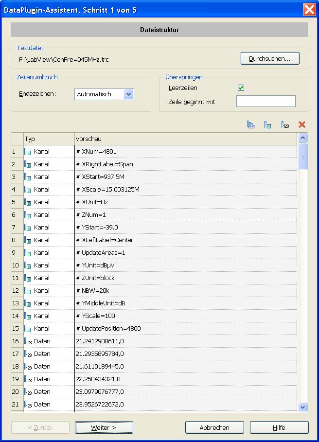This screenshot has width=319, height=442.
Task: Click the Kanal icon in row 1 XNum
Action: tap(28, 152)
